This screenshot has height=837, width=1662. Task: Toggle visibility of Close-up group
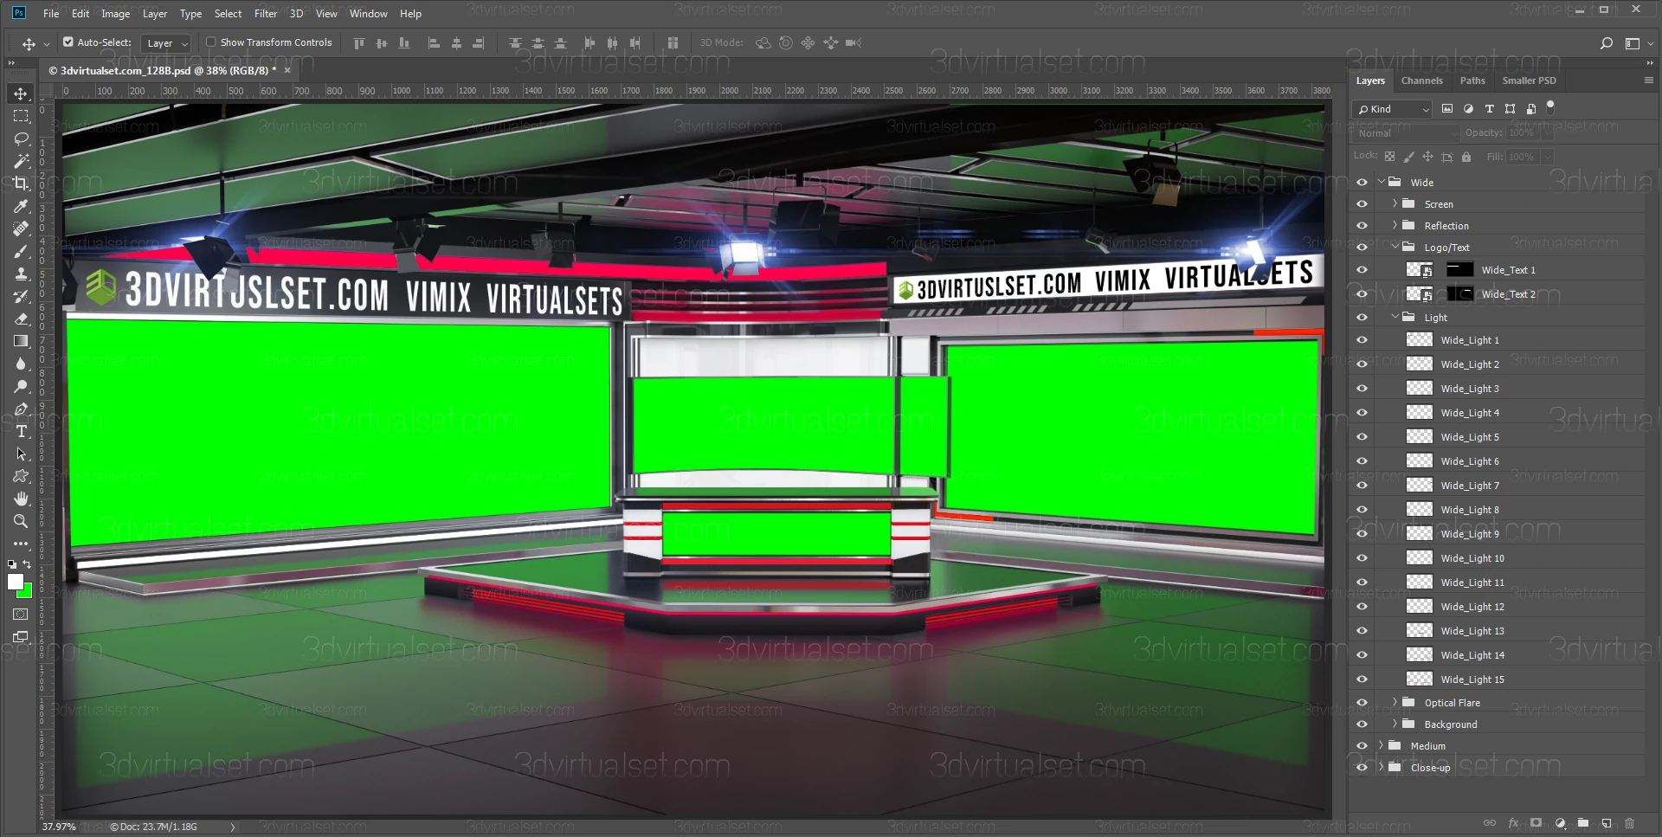[x=1362, y=768]
